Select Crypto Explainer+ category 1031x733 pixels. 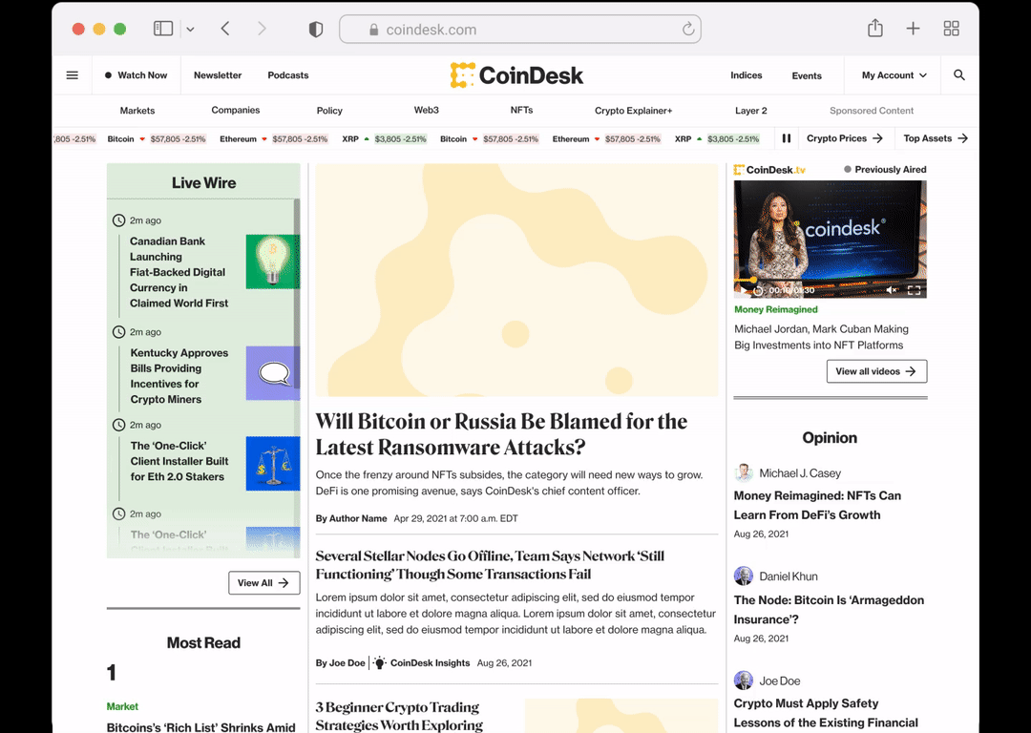point(633,111)
